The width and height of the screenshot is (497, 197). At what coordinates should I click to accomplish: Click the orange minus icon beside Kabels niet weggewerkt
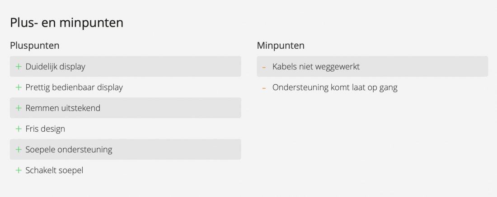[x=264, y=67]
